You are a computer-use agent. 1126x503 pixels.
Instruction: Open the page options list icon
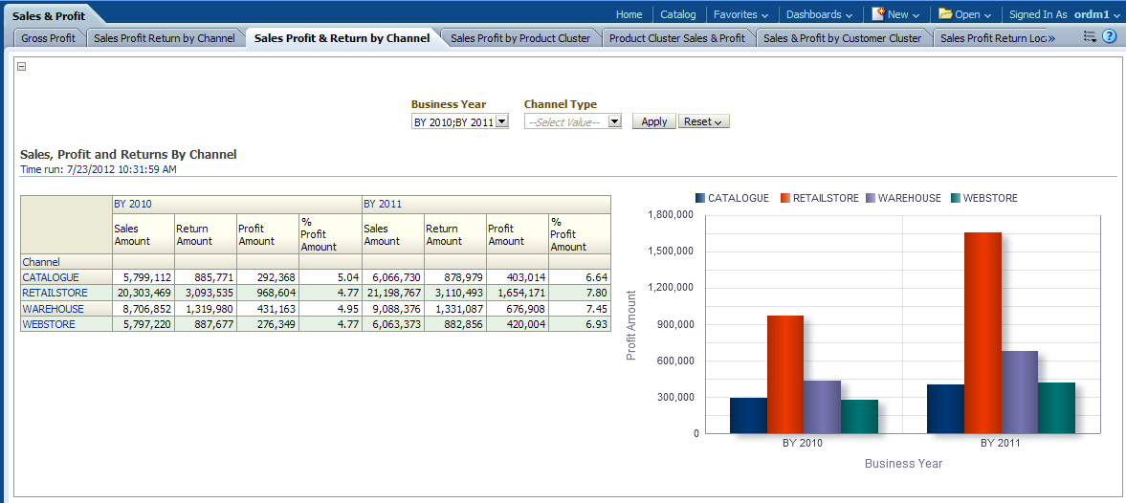click(x=1090, y=37)
